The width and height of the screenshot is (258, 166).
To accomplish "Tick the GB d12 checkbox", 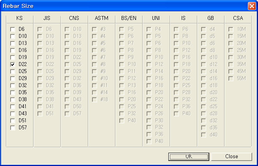I will pyautogui.click(x=203, y=64).
